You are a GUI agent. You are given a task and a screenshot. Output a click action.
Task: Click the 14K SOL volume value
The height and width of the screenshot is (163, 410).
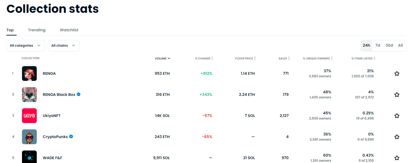tap(163, 116)
